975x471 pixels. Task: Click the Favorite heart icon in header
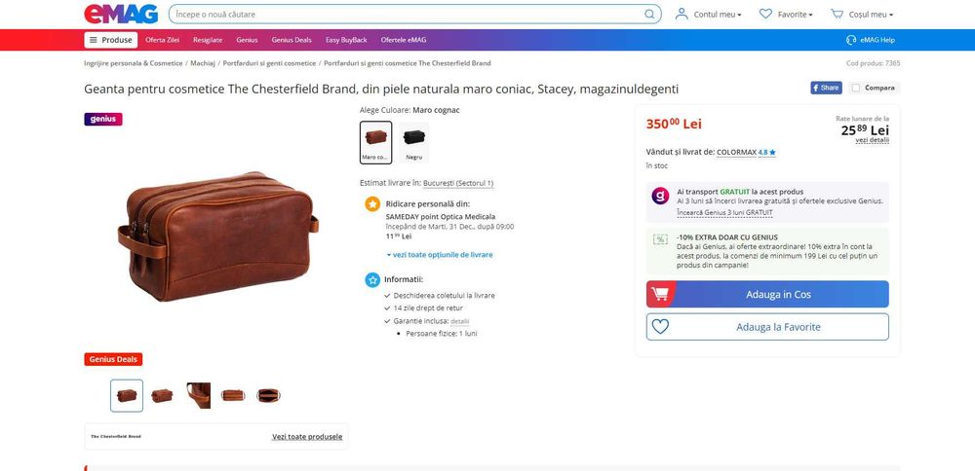(x=765, y=15)
